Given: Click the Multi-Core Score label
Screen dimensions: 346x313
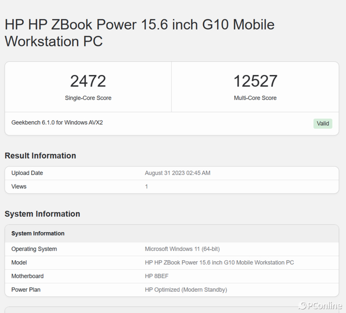Looking at the screenshot, I should pyautogui.click(x=256, y=98).
